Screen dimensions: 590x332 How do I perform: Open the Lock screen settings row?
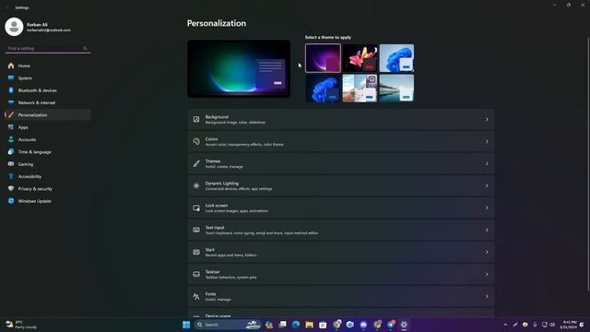pos(340,207)
